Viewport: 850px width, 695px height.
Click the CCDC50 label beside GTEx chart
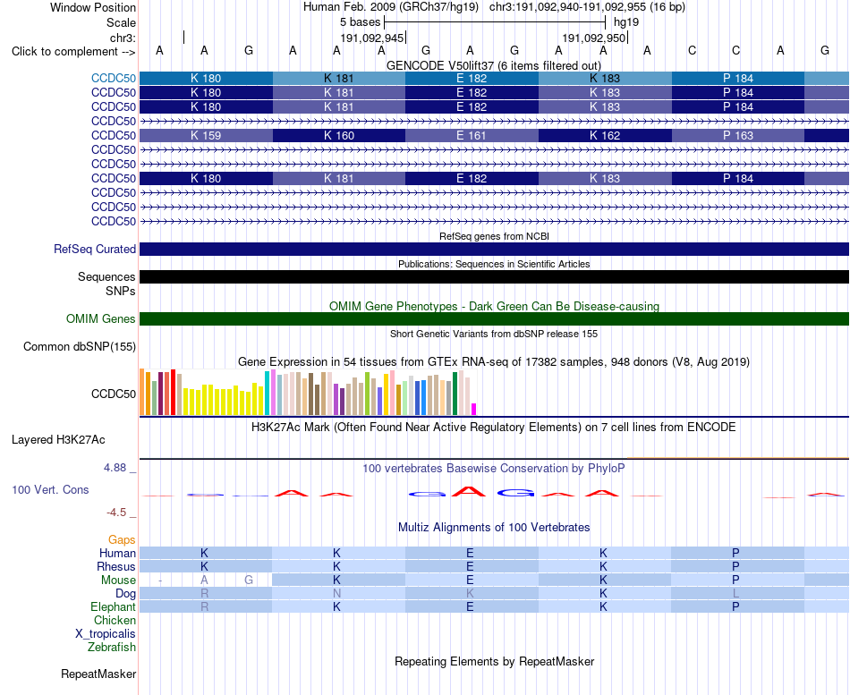(114, 394)
